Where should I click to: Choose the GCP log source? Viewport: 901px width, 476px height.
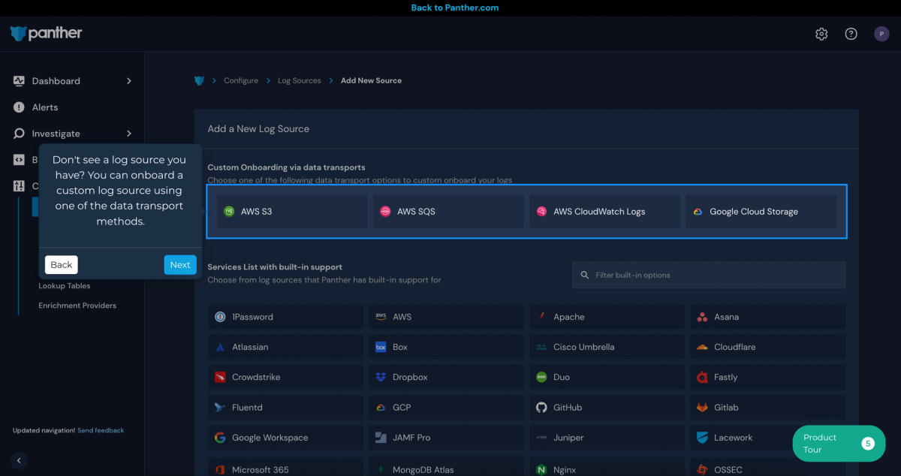445,407
